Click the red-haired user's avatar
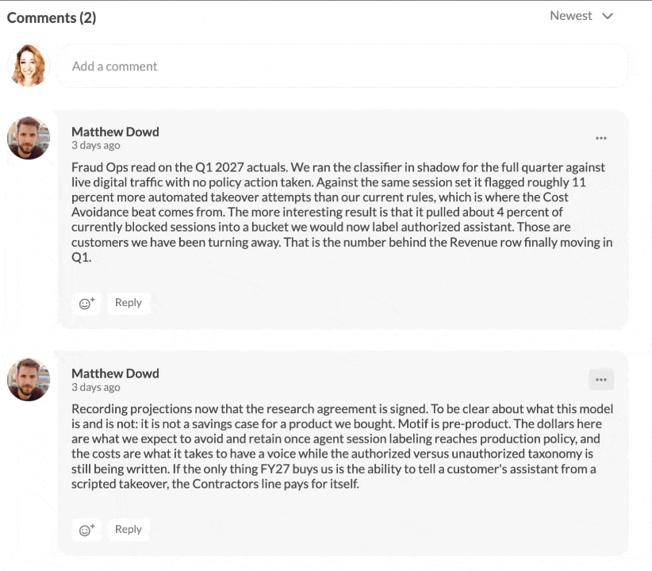The height and width of the screenshot is (571, 652). click(x=29, y=66)
